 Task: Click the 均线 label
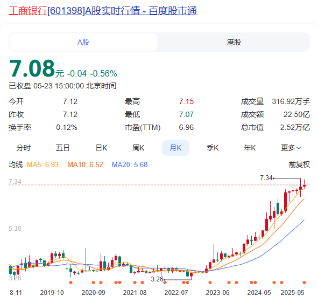tap(16, 164)
